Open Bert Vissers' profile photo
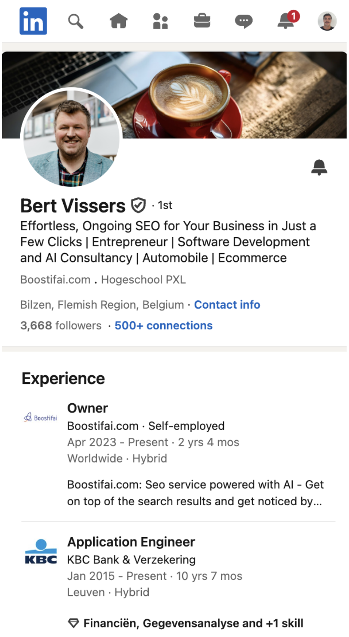Image resolution: width=349 pixels, height=637 pixels. click(x=71, y=138)
